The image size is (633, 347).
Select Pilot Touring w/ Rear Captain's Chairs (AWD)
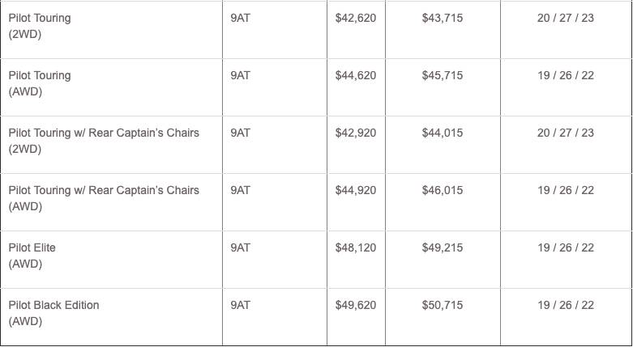(103, 198)
